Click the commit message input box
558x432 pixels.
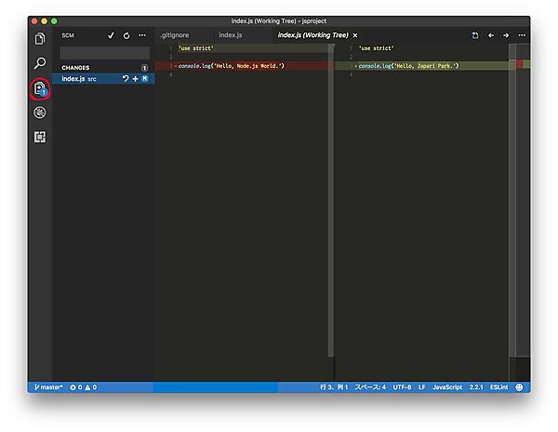(x=104, y=52)
